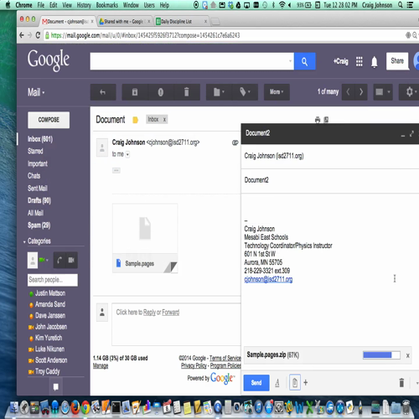Discard draft with compose trash icon
The image size is (419, 419).
tap(401, 383)
